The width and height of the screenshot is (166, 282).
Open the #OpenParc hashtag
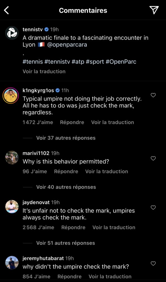pyautogui.click(x=121, y=62)
